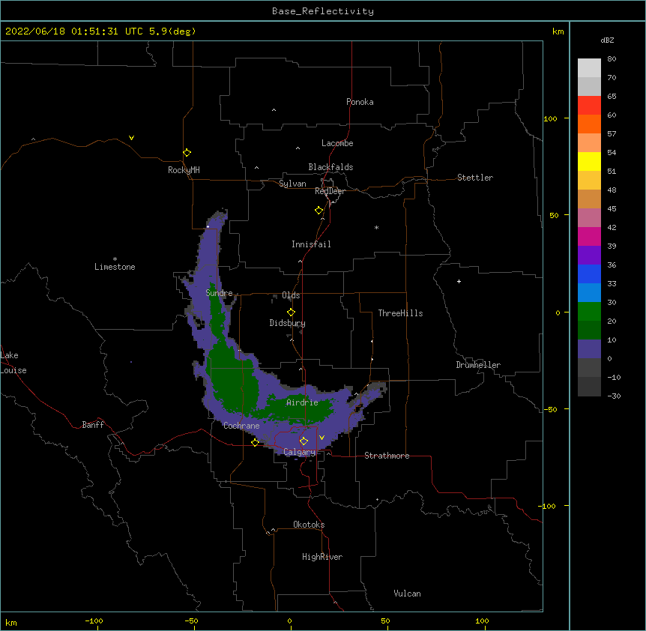Click the yellow station marker above Didsbury
Screen dimensions: 646x631
pos(291,313)
